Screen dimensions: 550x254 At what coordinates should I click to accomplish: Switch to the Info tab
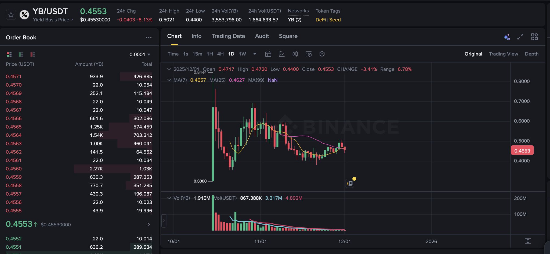(196, 36)
